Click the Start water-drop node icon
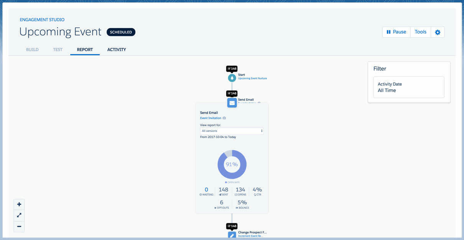Screen dimensions: 464x240 pos(232,78)
